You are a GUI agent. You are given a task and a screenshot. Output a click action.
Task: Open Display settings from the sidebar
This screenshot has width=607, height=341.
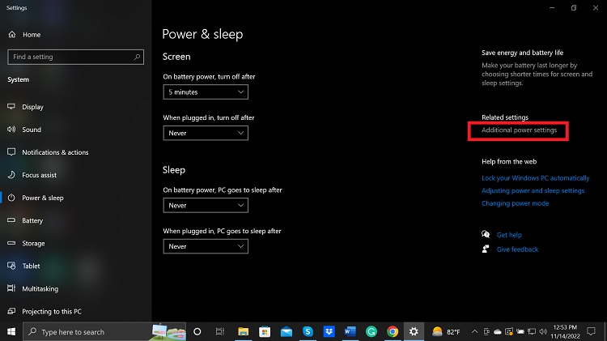pos(32,107)
